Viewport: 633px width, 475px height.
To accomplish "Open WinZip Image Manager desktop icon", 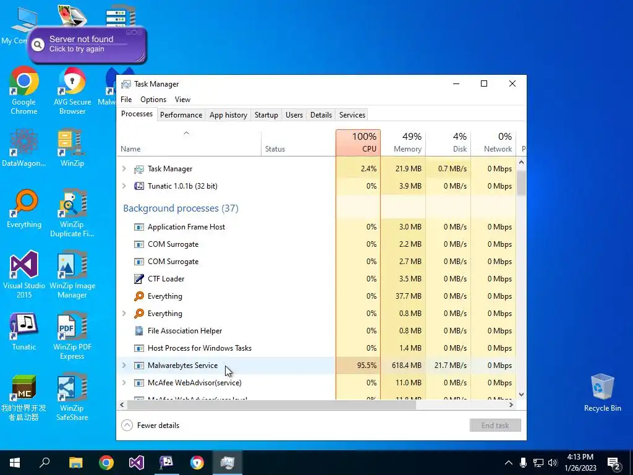I will [x=72, y=274].
